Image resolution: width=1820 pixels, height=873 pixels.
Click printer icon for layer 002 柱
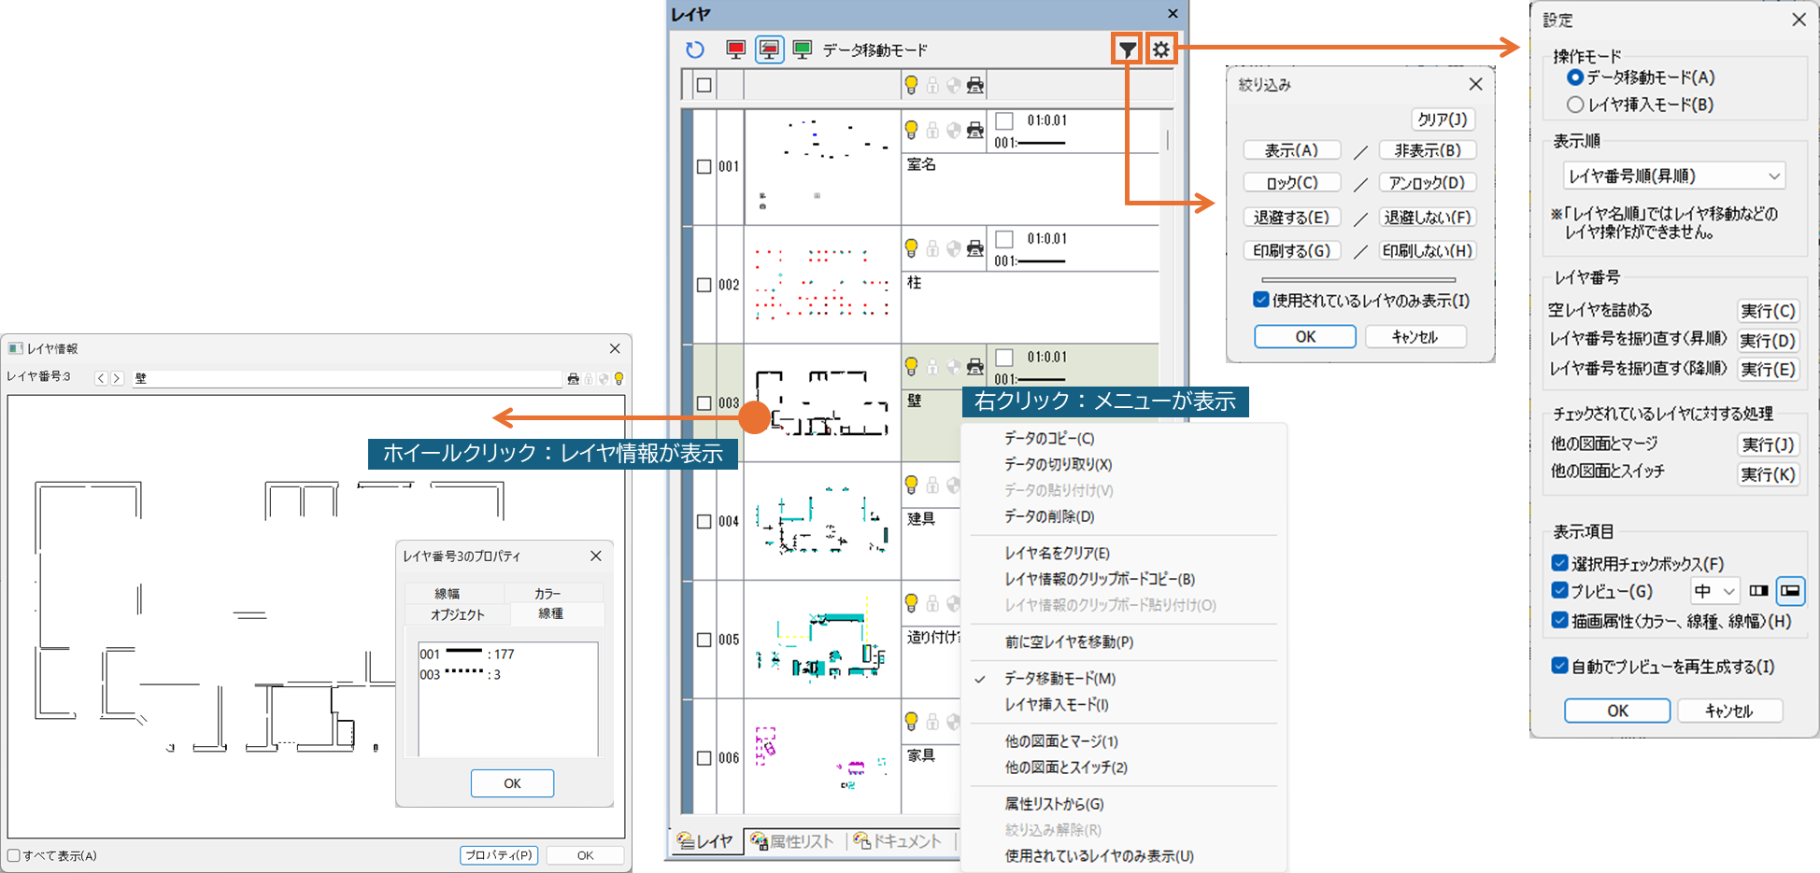click(974, 248)
